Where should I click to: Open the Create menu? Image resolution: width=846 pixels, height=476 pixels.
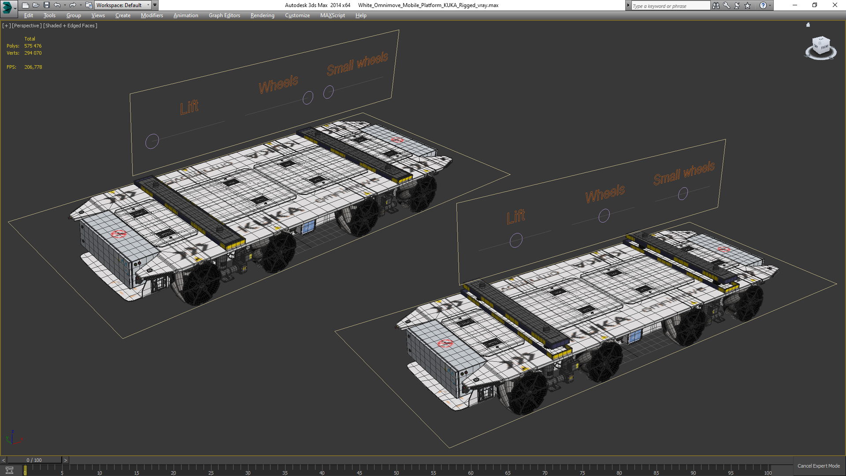coord(123,15)
